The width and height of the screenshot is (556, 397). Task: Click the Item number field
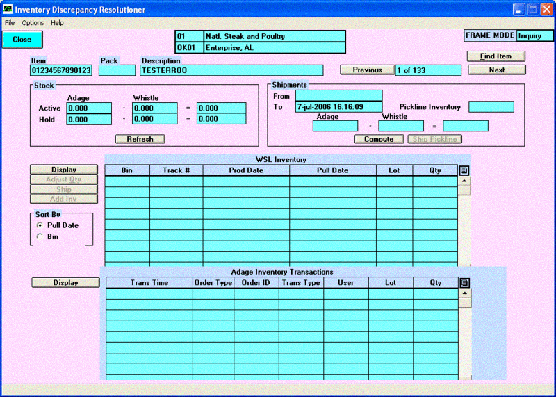point(61,70)
